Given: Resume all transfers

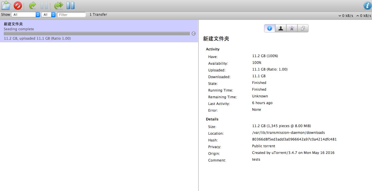Looking at the screenshot, I should click(58, 5).
